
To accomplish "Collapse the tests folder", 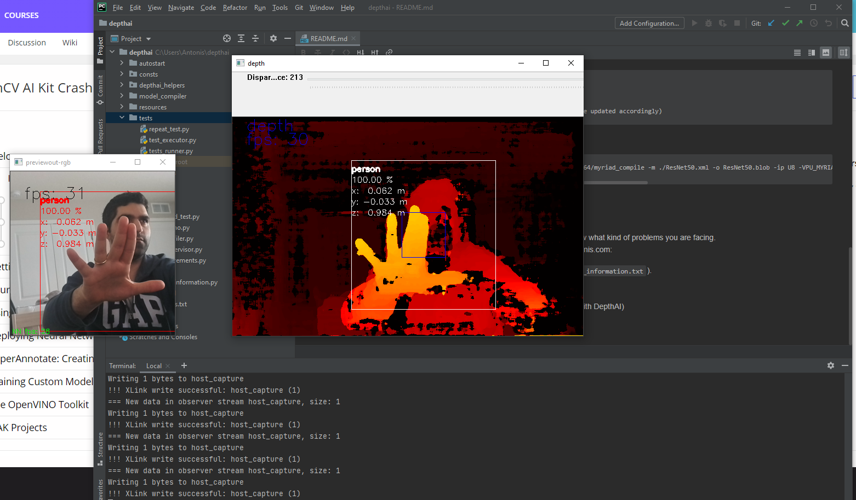I will [x=122, y=118].
